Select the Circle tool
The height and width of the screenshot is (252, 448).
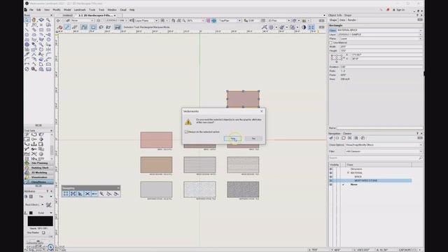click(x=27, y=34)
